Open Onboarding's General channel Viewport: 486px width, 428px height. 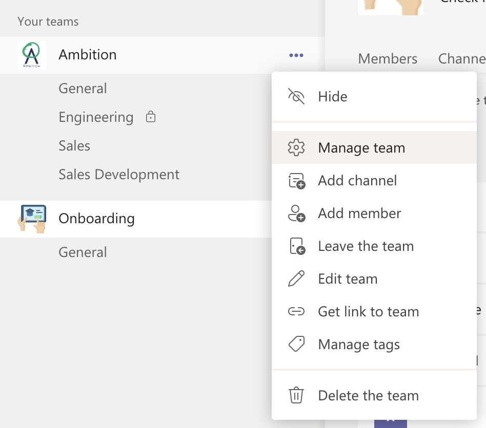83,252
